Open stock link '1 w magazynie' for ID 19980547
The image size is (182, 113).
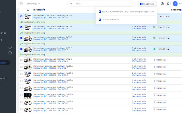tap(139, 82)
